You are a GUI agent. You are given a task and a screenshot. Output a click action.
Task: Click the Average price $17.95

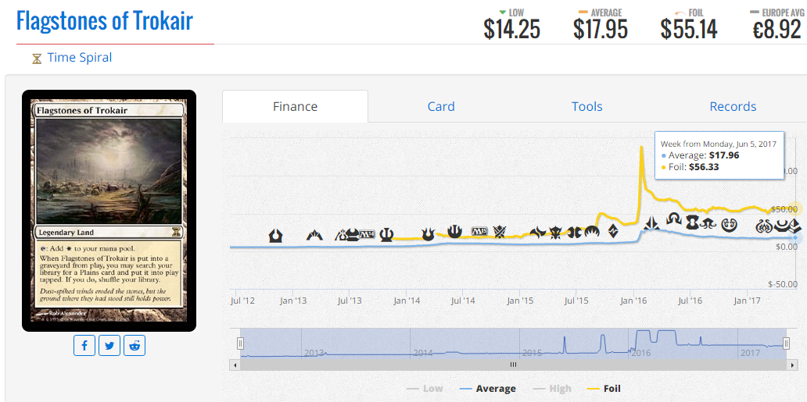(x=600, y=30)
